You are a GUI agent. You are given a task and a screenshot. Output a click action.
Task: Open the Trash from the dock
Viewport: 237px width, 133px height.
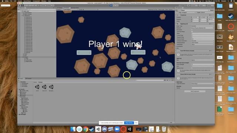pyautogui.click(x=164, y=129)
